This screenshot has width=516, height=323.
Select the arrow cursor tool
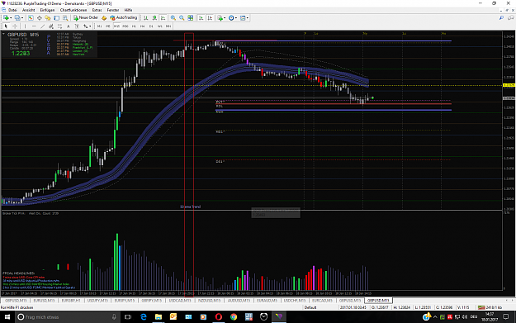[6, 26]
